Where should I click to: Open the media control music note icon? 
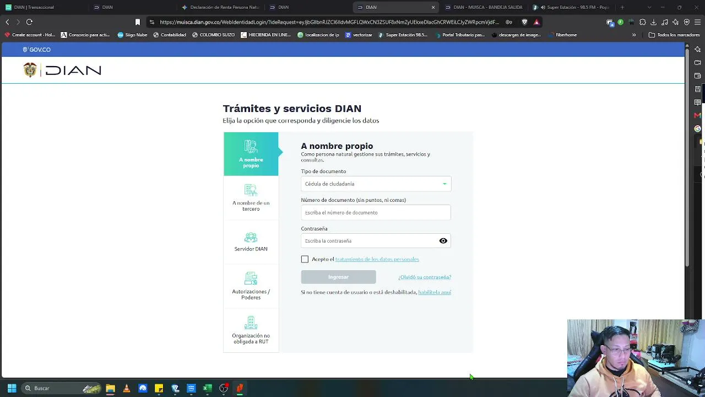click(664, 22)
